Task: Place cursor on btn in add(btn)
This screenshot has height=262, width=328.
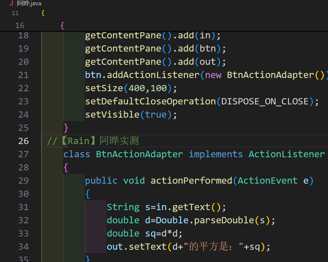Action: click(208, 49)
